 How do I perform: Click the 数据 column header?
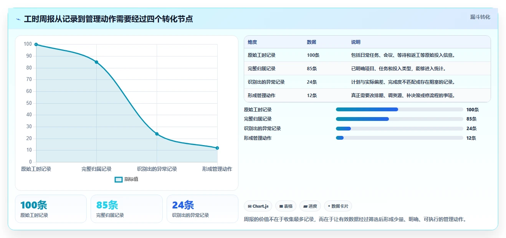[312, 42]
